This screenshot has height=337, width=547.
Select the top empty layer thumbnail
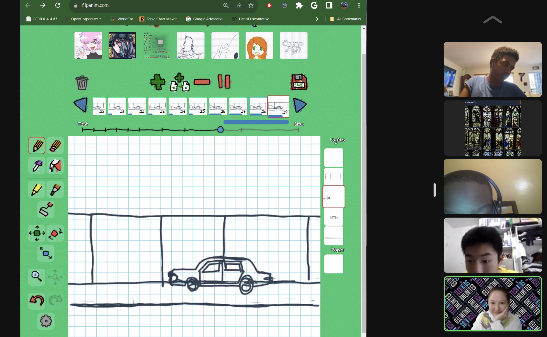click(x=334, y=158)
